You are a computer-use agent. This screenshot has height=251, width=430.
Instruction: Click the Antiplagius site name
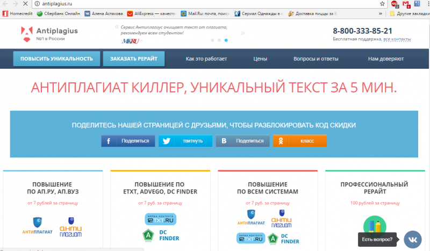click(x=57, y=31)
